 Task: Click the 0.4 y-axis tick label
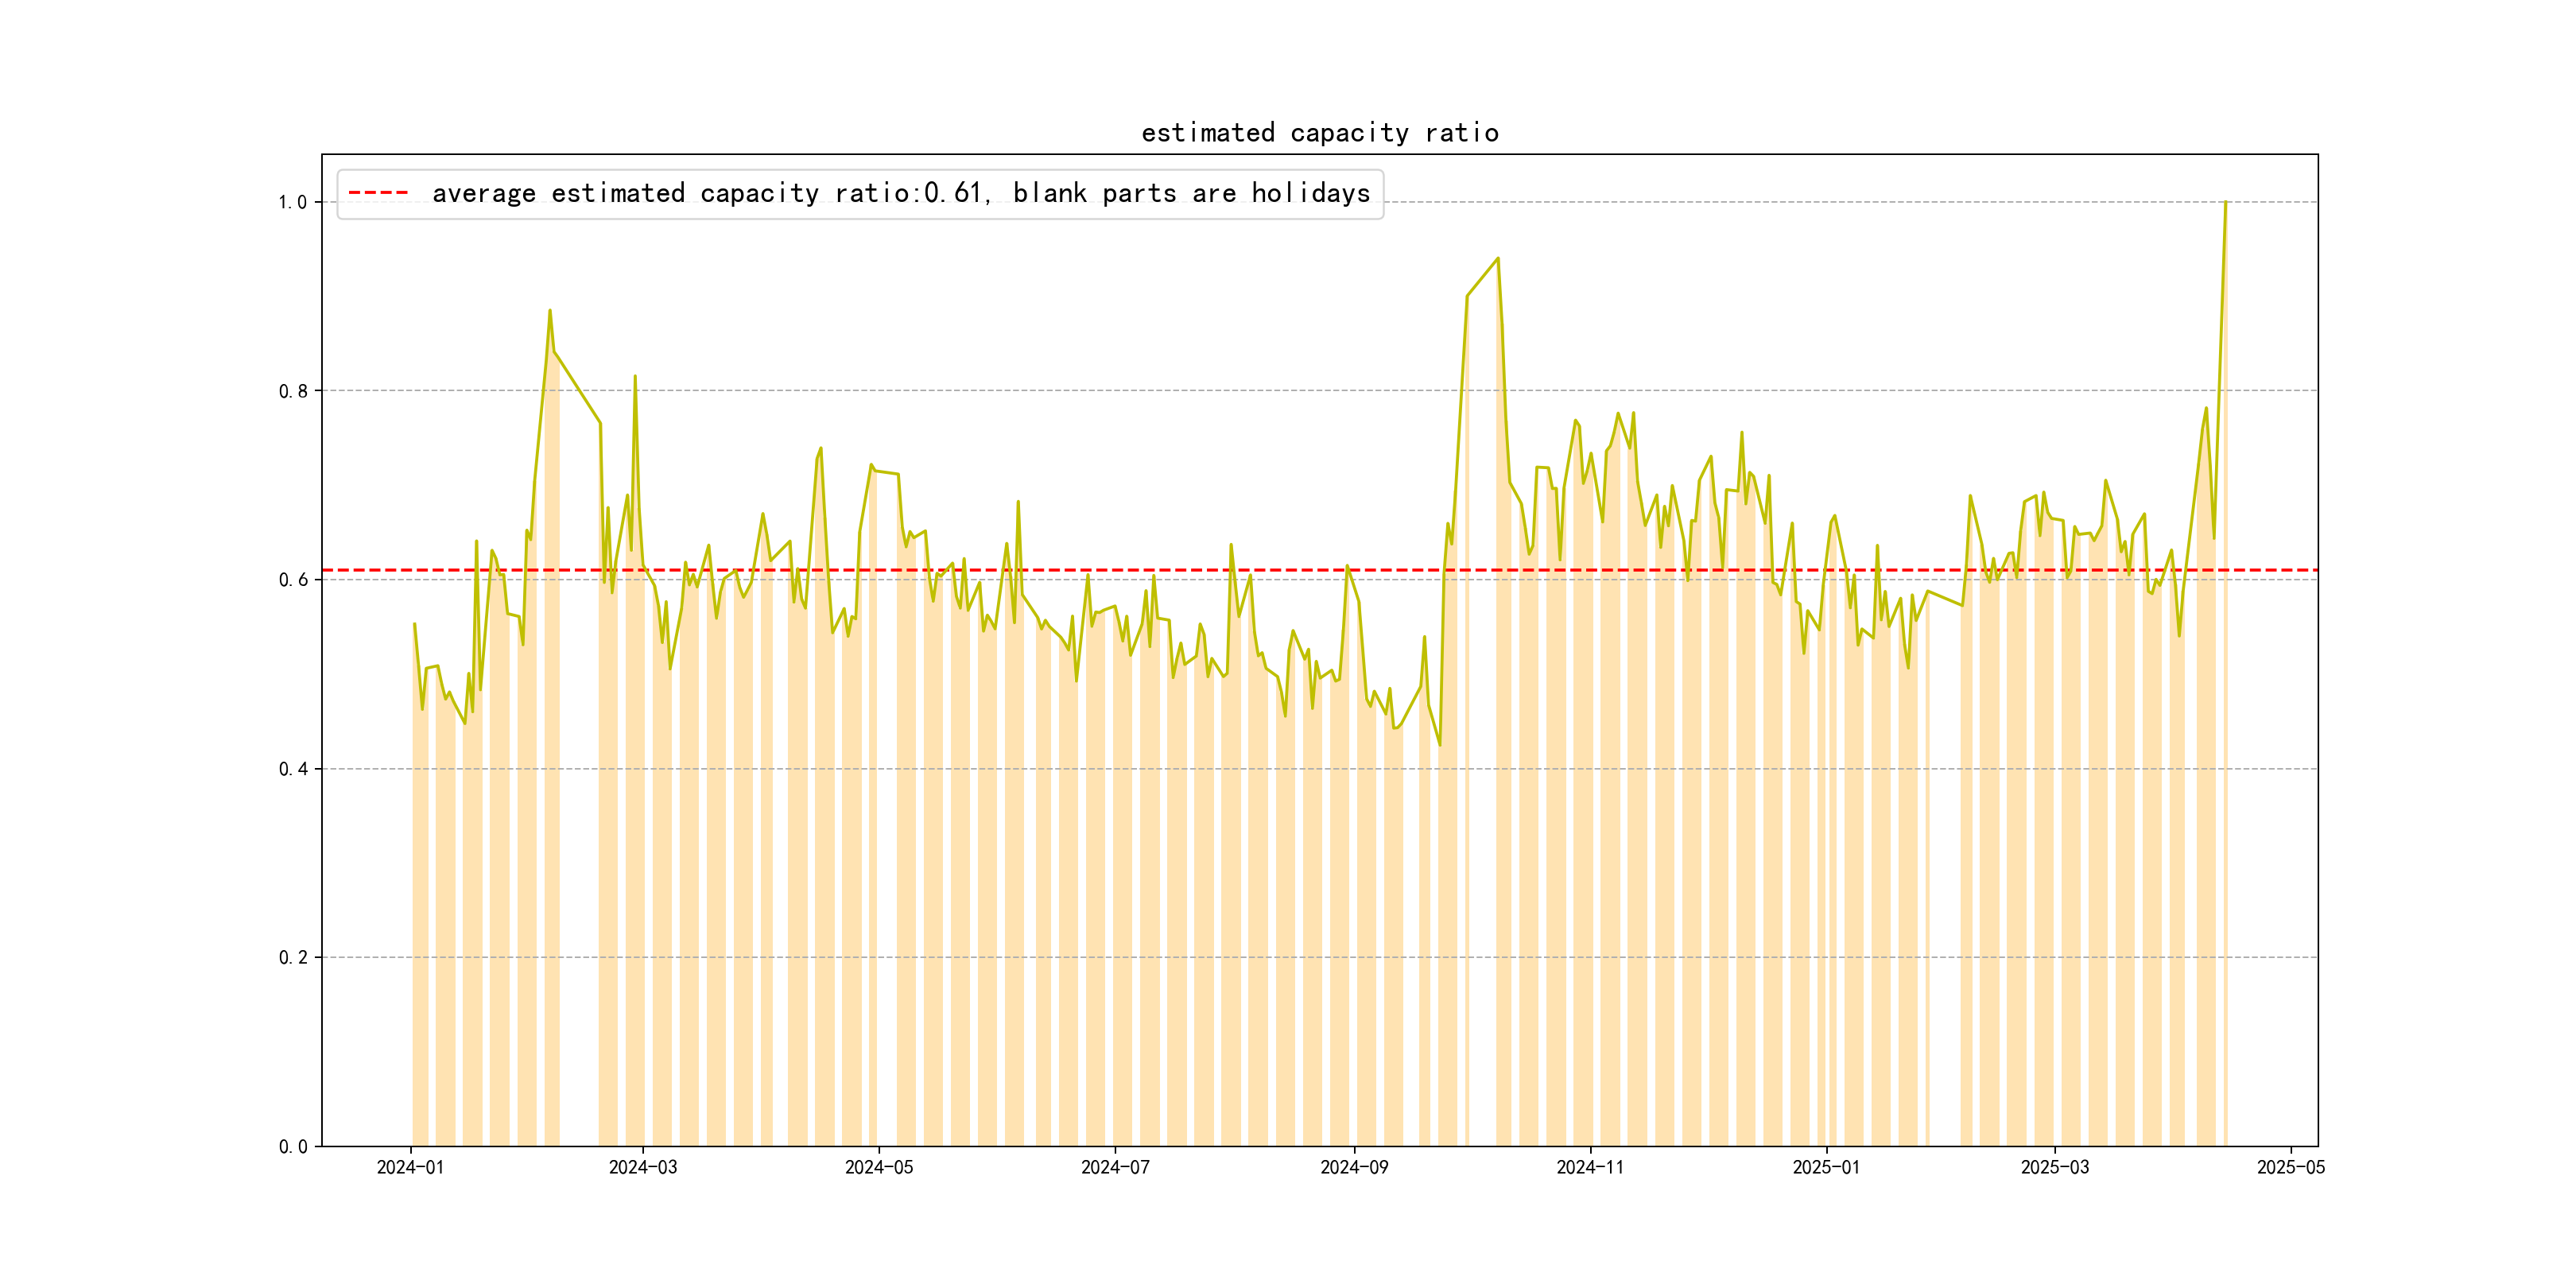292,769
